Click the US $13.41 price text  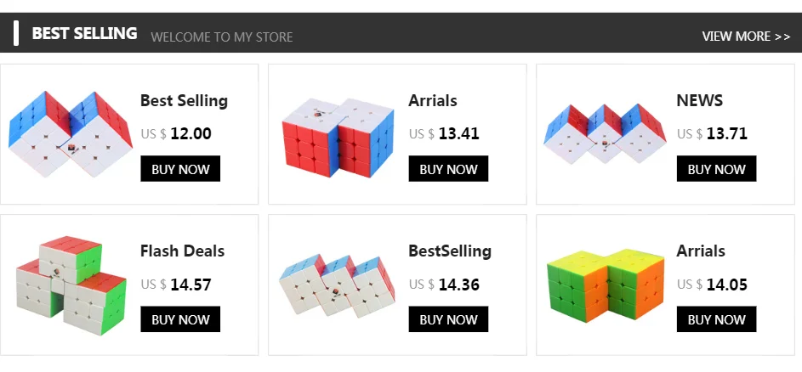tap(444, 133)
